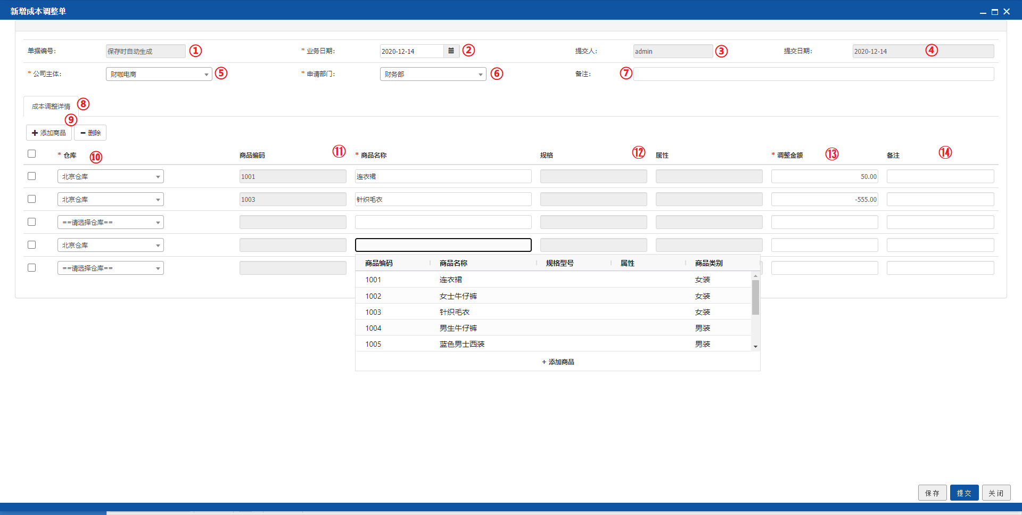Click the header 备注 input field

click(x=813, y=74)
